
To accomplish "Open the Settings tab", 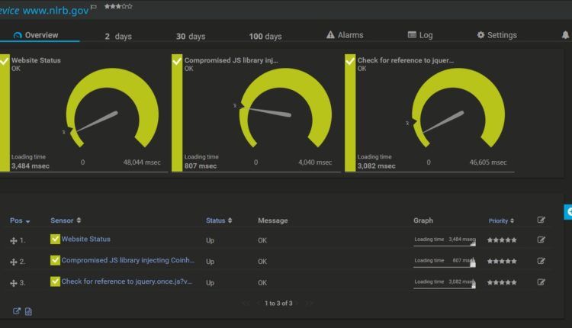I will pyautogui.click(x=496, y=35).
